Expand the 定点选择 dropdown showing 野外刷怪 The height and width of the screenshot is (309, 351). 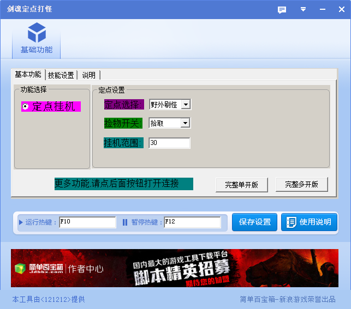(186, 104)
